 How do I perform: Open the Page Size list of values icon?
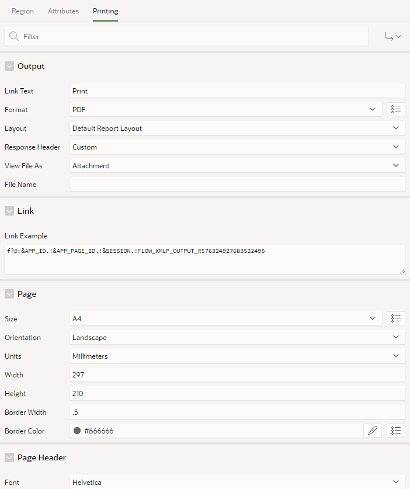[395, 318]
